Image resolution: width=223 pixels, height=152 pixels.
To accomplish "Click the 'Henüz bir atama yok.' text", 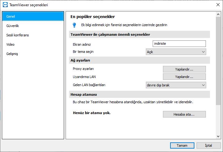I will tap(92, 113).
